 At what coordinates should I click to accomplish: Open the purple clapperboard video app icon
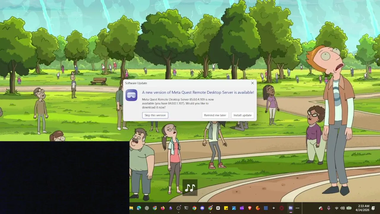[x=242, y=208]
